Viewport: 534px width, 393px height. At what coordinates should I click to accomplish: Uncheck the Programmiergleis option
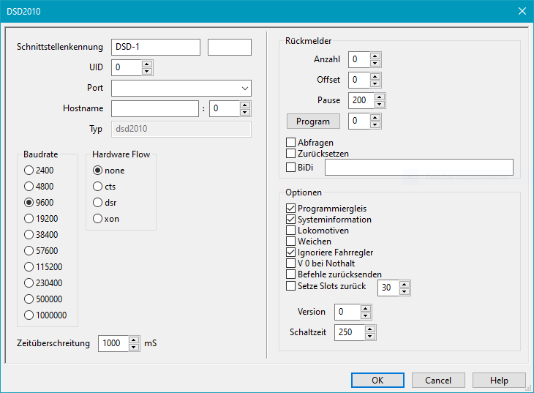[x=291, y=209]
